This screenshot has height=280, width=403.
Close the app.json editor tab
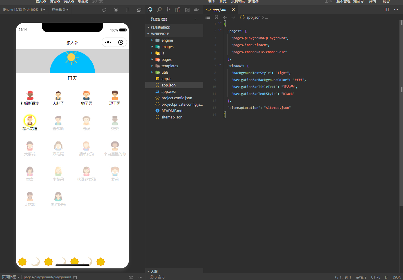[233, 10]
